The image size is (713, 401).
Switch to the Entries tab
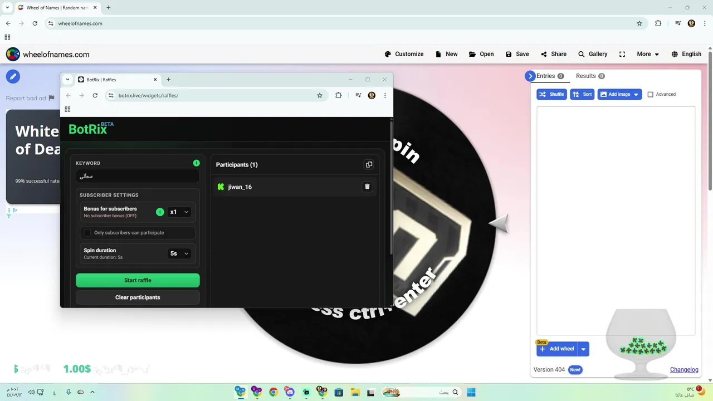(550, 76)
